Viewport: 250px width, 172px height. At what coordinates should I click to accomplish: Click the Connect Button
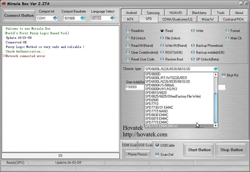(19, 16)
